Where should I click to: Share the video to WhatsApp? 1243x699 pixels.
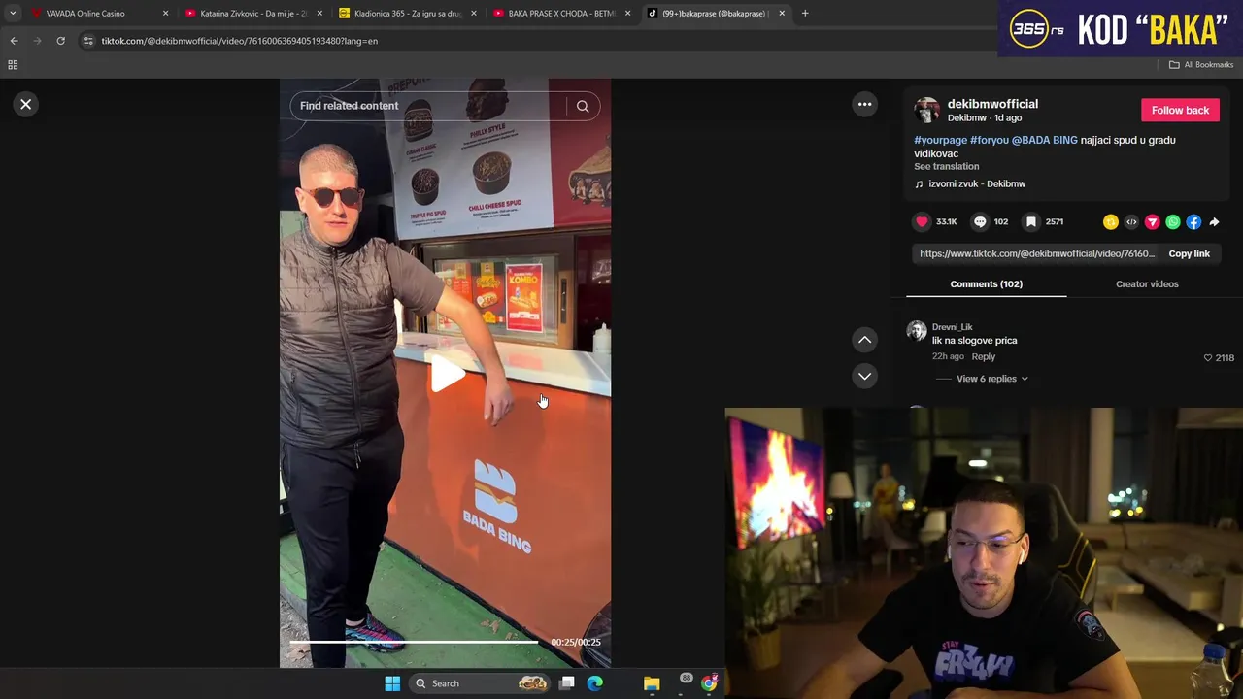coord(1173,222)
